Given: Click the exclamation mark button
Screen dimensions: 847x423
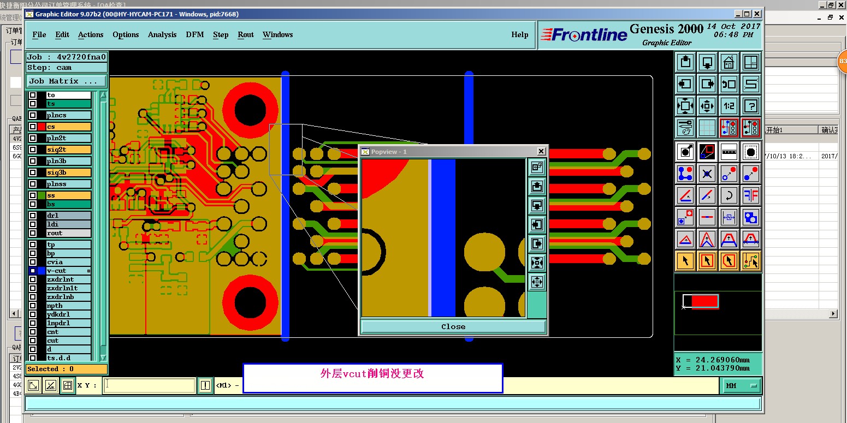Looking at the screenshot, I should click(x=205, y=385).
